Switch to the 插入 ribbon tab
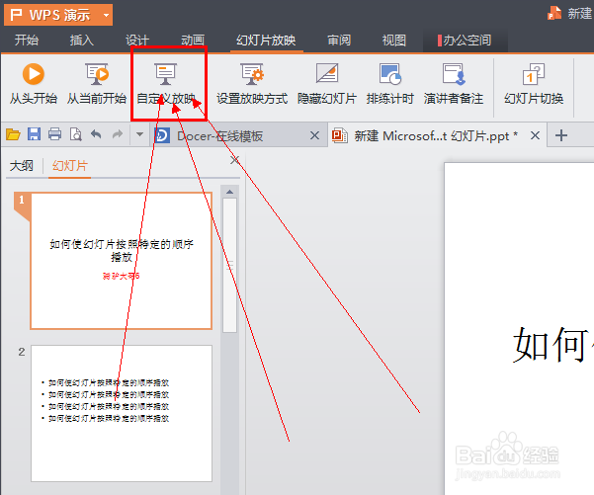 (x=81, y=41)
